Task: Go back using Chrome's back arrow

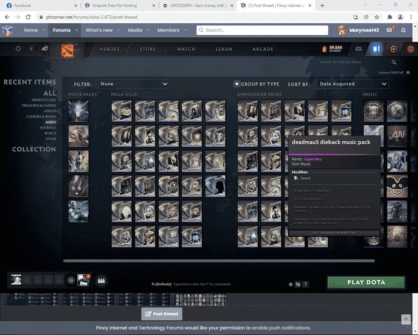Action: pyautogui.click(x=7, y=17)
